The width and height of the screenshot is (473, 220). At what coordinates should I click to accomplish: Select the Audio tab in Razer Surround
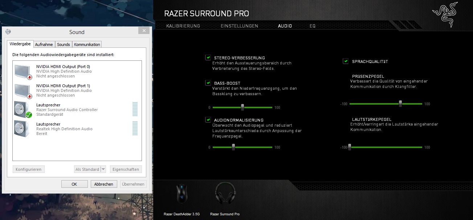(x=285, y=26)
